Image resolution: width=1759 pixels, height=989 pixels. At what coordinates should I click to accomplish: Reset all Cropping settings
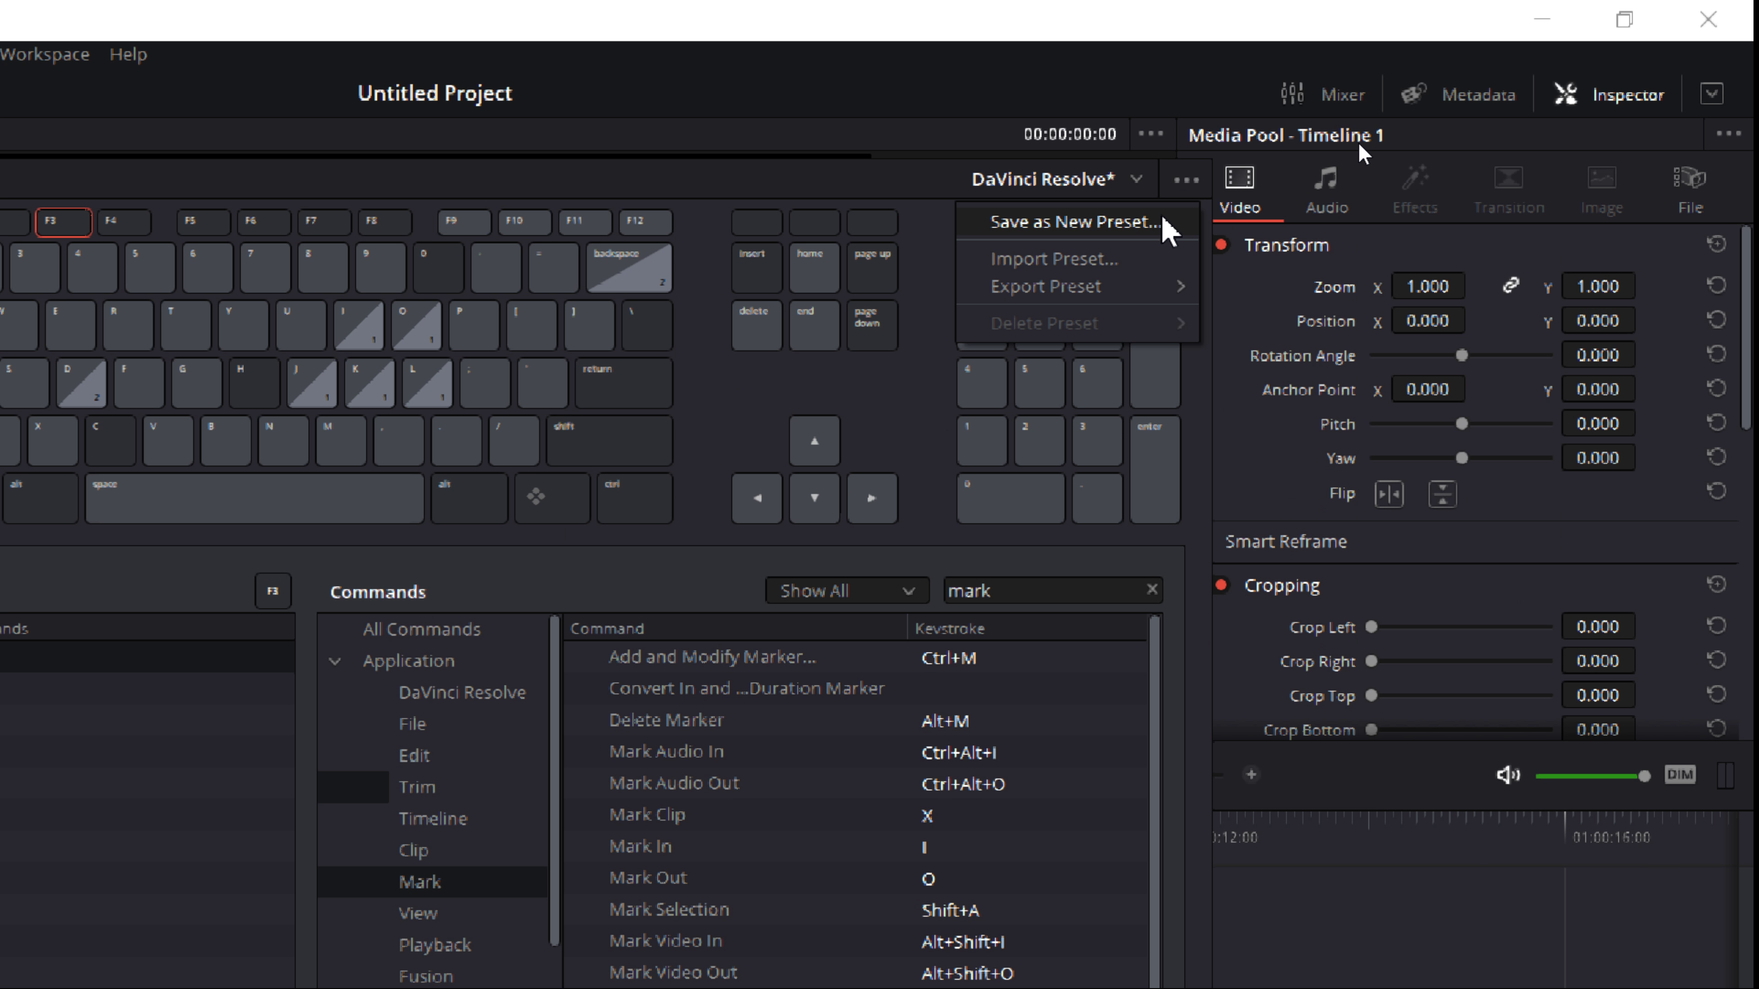(1717, 584)
